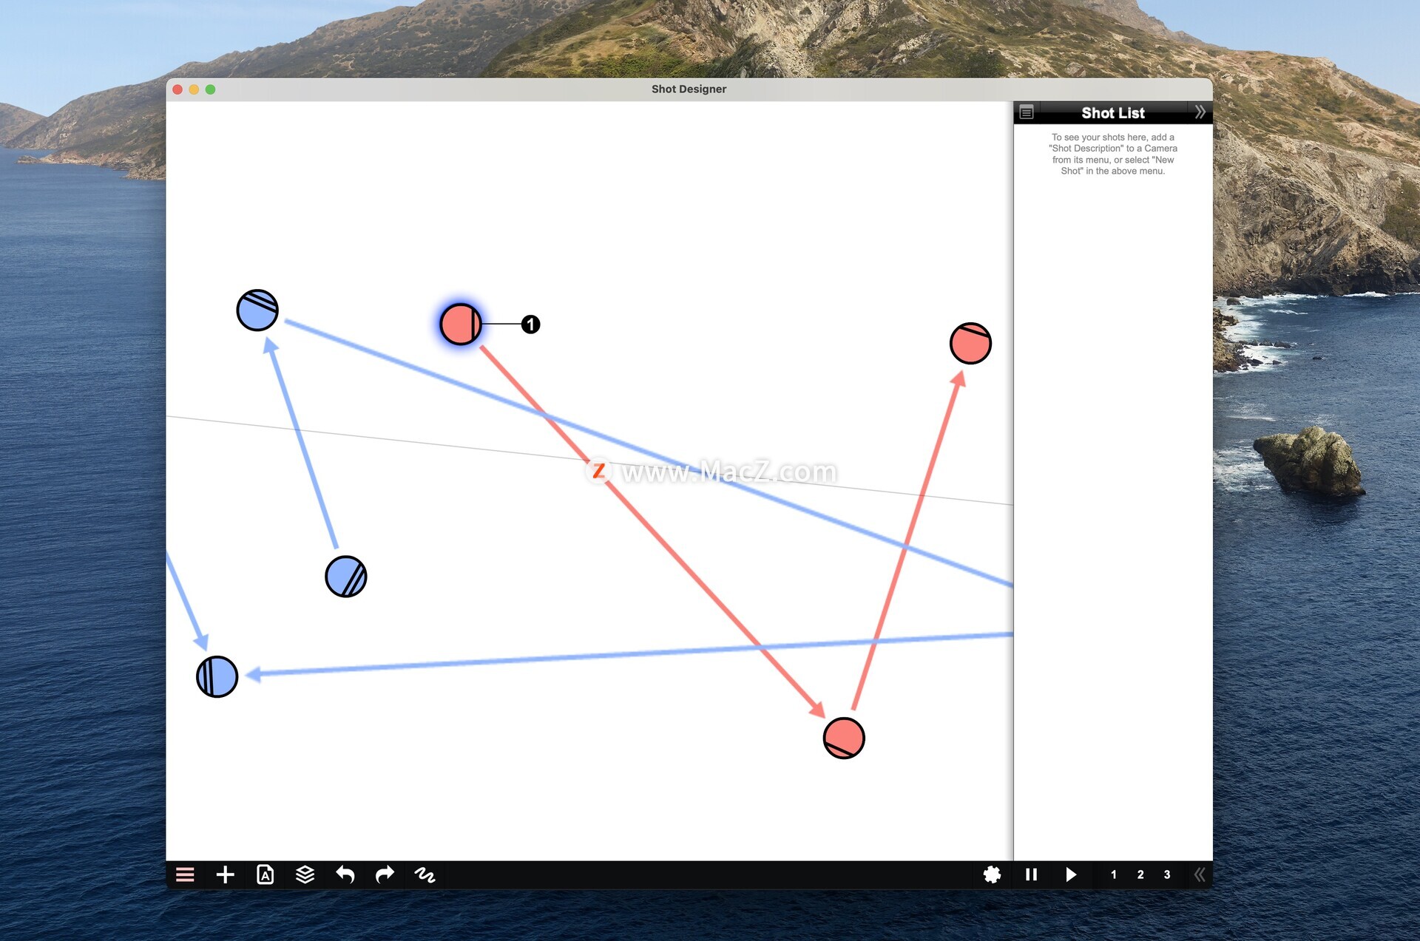Collapse the Shot List panel chevron
The width and height of the screenshot is (1420, 941).
(x=1200, y=112)
